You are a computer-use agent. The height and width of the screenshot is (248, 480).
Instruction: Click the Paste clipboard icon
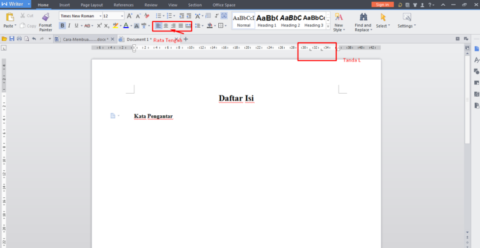(10, 17)
